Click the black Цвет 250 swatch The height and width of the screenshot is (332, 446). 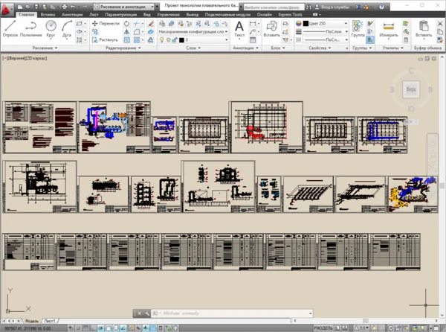coord(306,23)
